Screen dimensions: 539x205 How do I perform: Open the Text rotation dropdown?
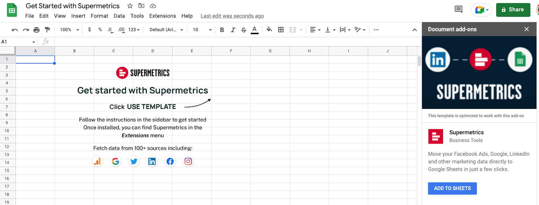(360, 30)
